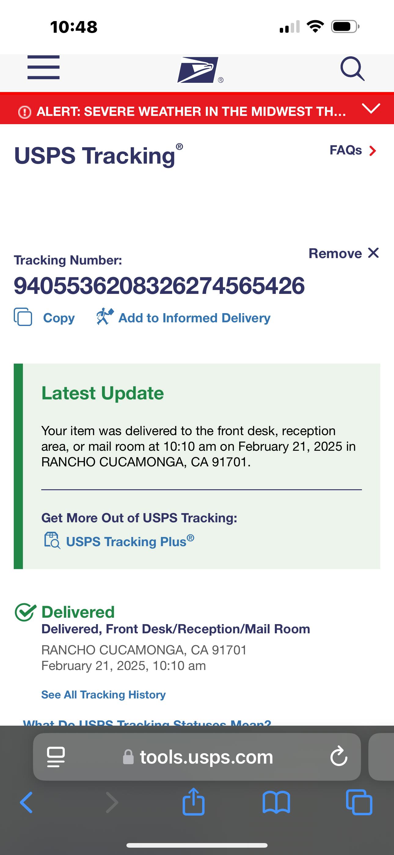This screenshot has width=394, height=855.
Task: Open What Do USPS Tracking Statuses Mean
Action: [x=147, y=722]
